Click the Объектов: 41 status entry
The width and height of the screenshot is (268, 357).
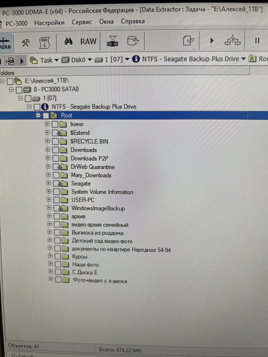(x=24, y=346)
